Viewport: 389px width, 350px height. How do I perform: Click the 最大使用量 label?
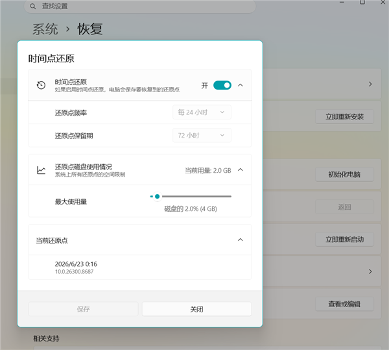pos(71,201)
